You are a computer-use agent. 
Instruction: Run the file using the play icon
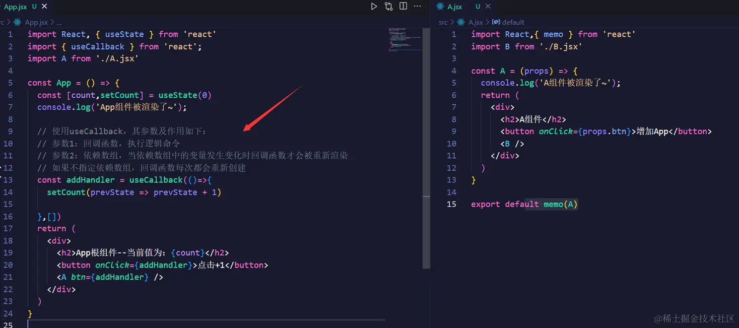pyautogui.click(x=373, y=6)
